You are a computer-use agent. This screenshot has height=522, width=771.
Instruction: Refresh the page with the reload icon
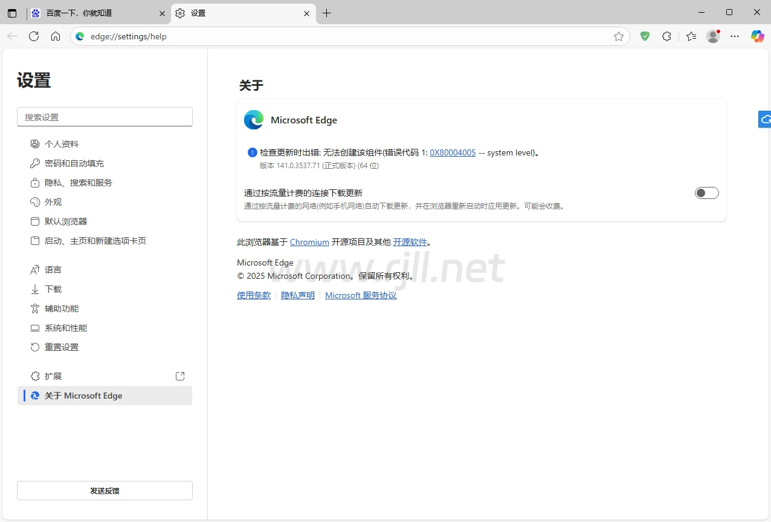(x=34, y=36)
